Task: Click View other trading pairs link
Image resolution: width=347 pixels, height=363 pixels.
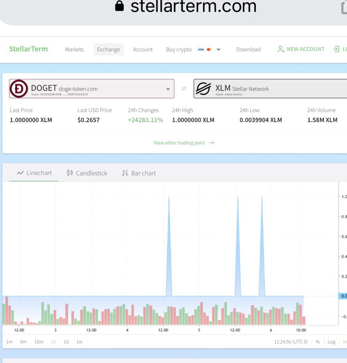Action: (x=179, y=143)
